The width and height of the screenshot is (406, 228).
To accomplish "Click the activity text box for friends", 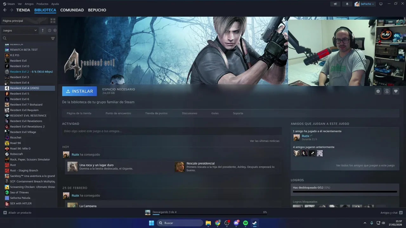I will pos(172,131).
